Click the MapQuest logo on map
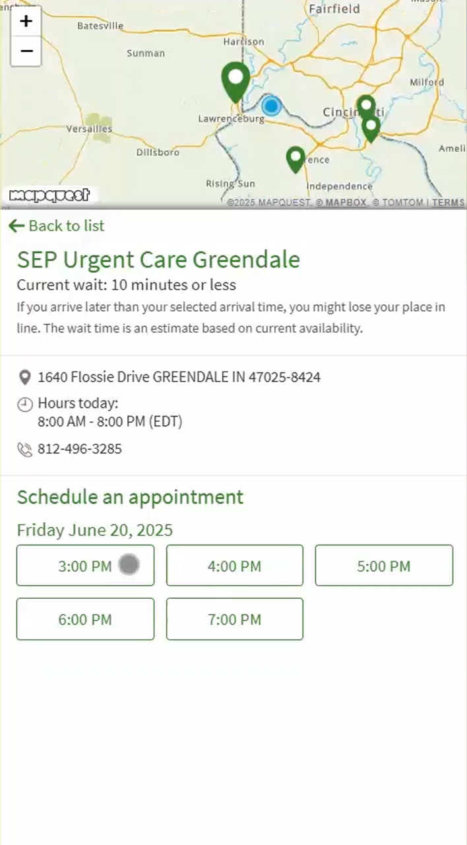Image resolution: width=467 pixels, height=845 pixels. [49, 195]
